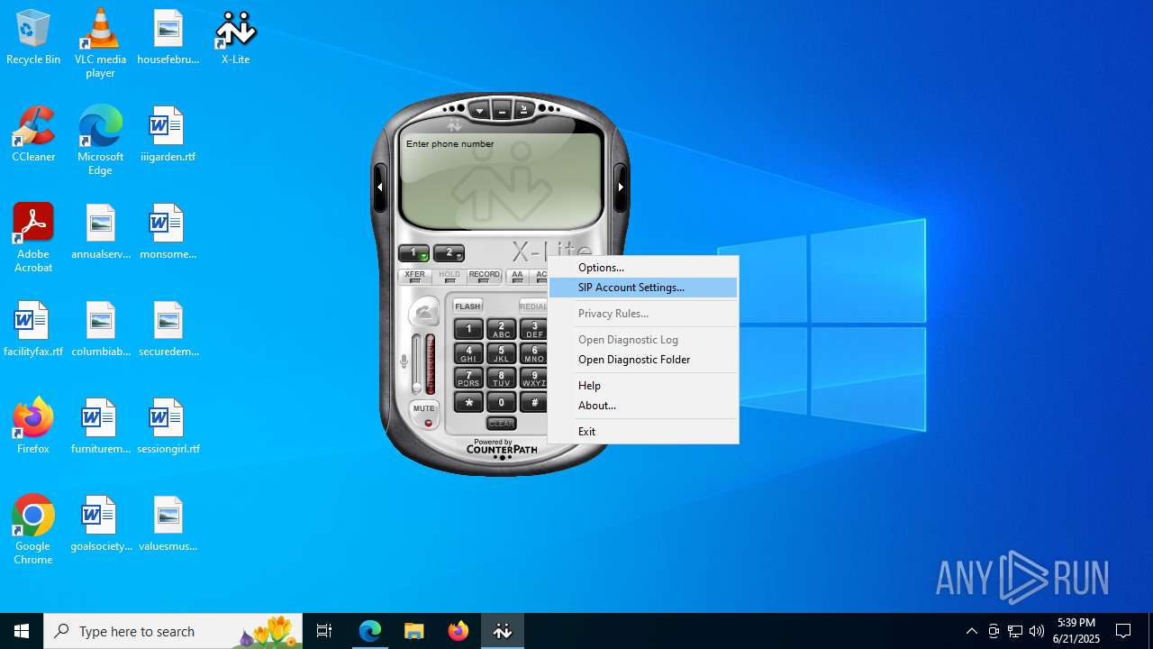Screen dimensions: 1153x649
Task: Select the CCleaner desktop icon
Action: click(x=33, y=135)
